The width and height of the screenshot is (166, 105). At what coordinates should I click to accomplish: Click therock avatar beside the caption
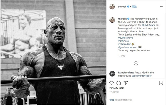point(112,20)
